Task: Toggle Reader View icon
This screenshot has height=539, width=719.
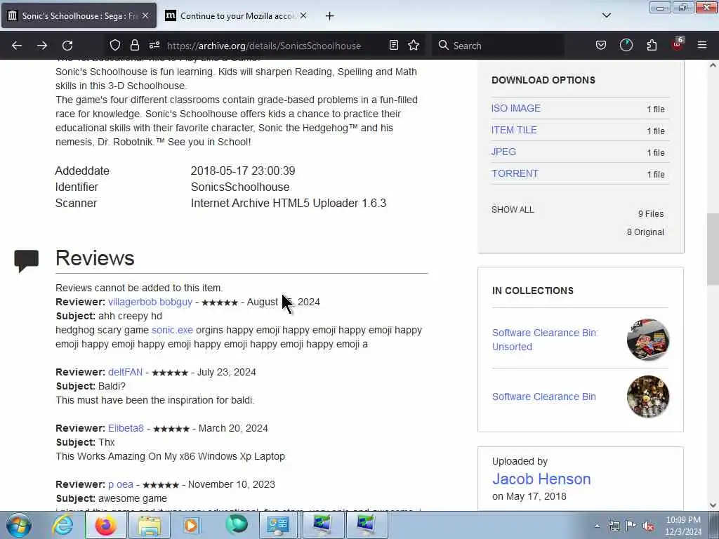Action: point(393,45)
